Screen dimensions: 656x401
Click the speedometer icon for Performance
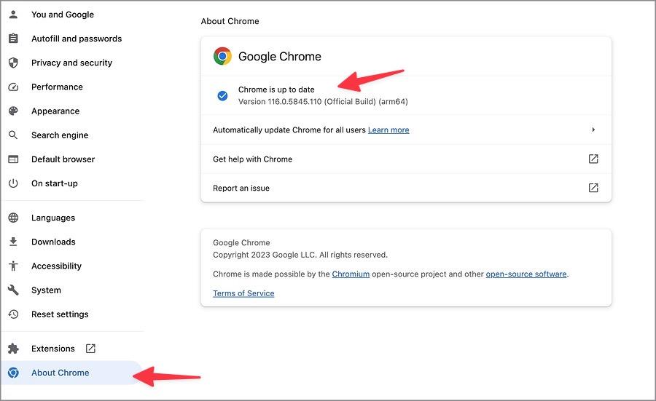pos(13,87)
